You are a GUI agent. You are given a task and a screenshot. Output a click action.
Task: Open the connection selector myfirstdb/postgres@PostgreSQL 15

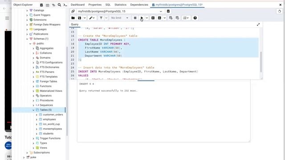coord(120,11)
